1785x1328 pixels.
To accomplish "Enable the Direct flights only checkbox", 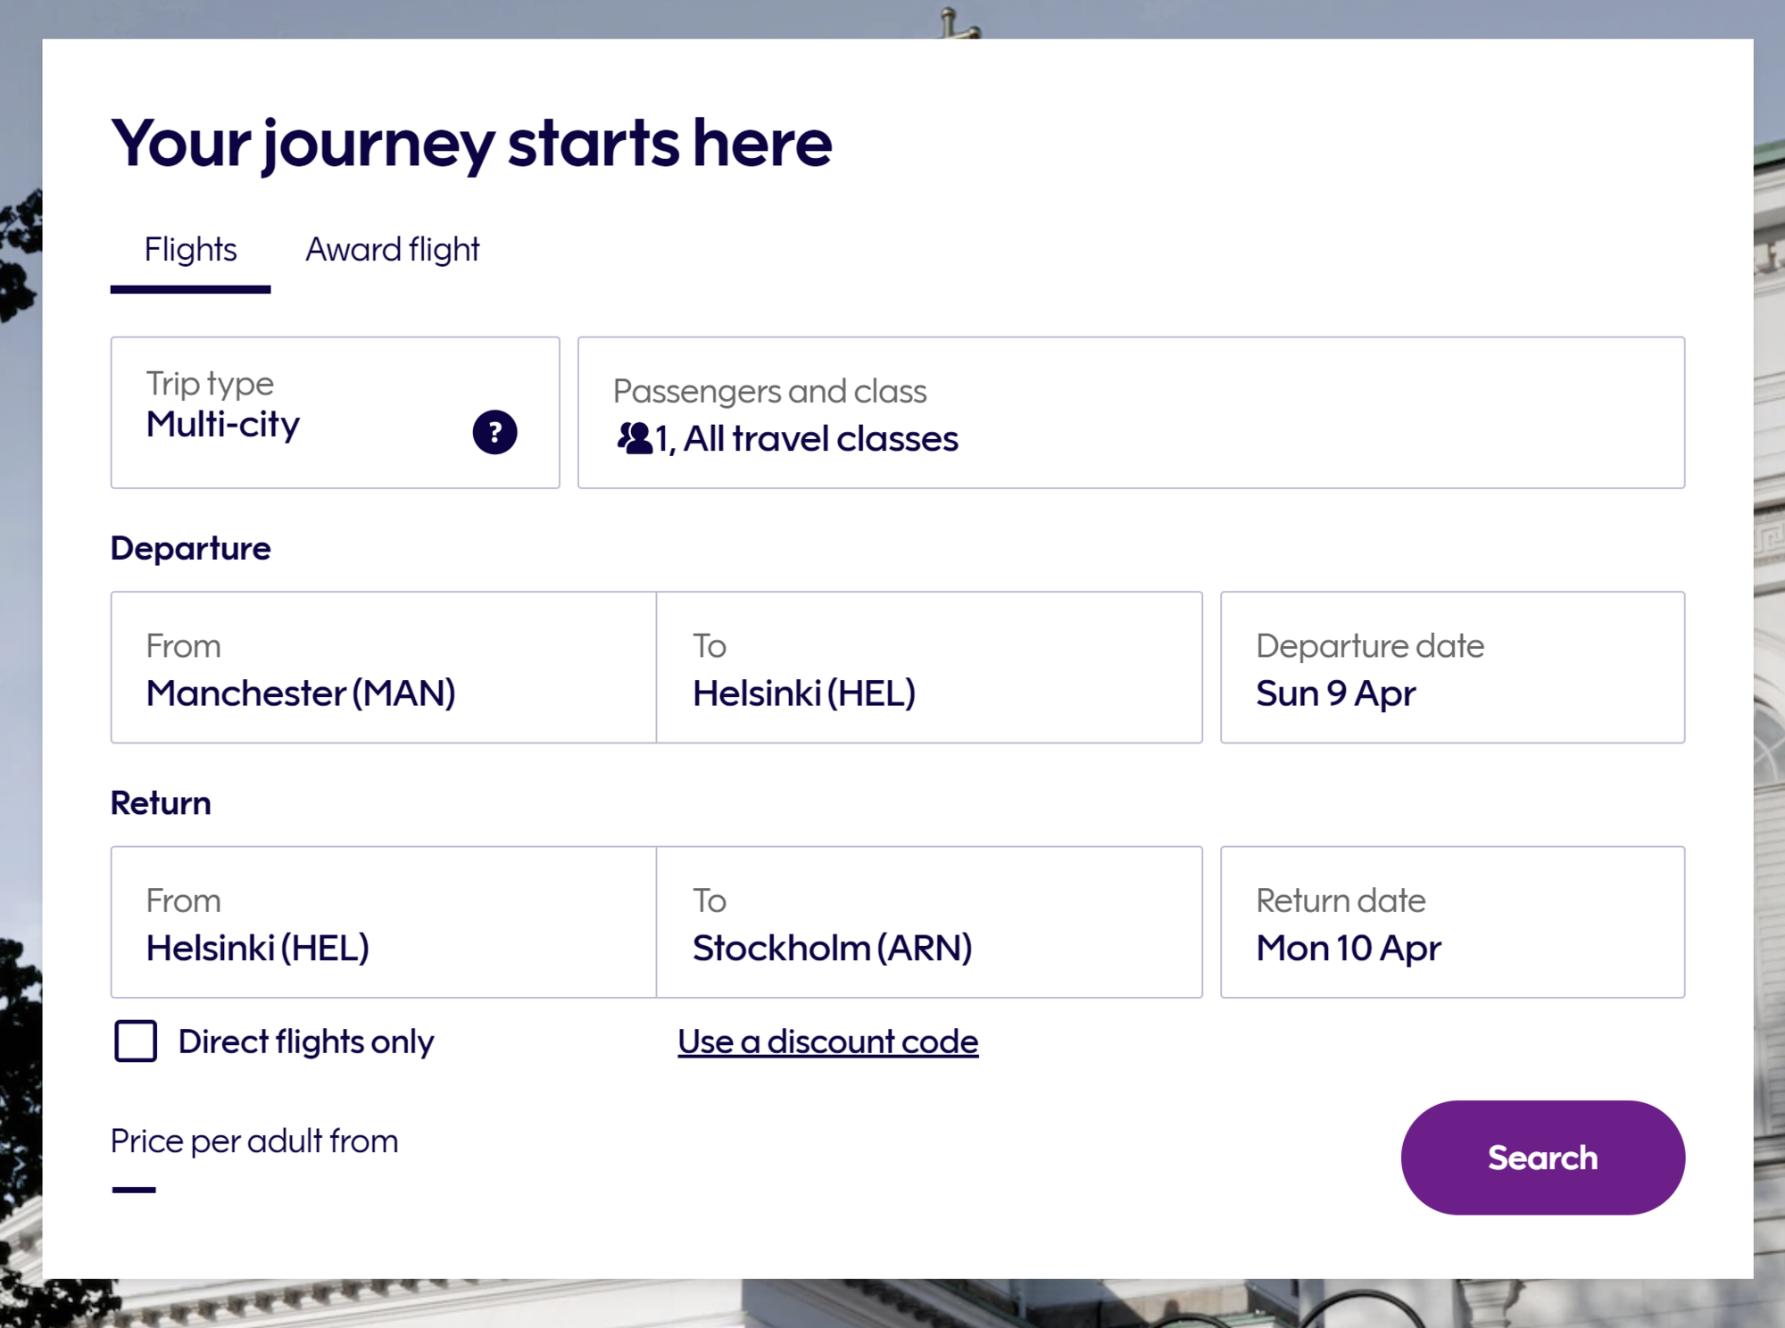I will (136, 1042).
